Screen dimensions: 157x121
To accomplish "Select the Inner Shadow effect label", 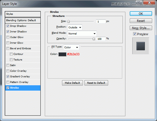I will [18, 32].
